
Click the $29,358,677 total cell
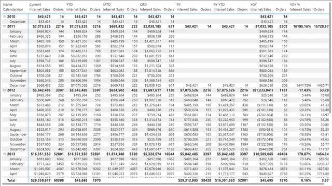[40, 180]
